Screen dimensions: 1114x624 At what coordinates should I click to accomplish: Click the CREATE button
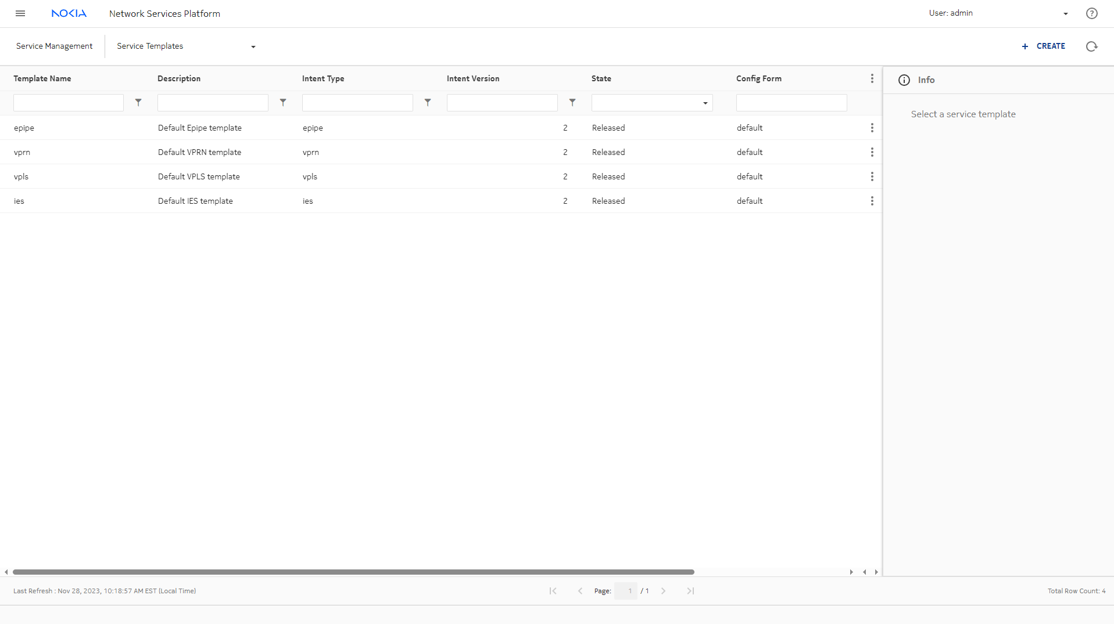coord(1043,46)
